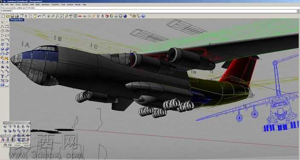This screenshot has width=300, height=160.
Task: Open the Layers icon in toolbar
Action: 107,16
